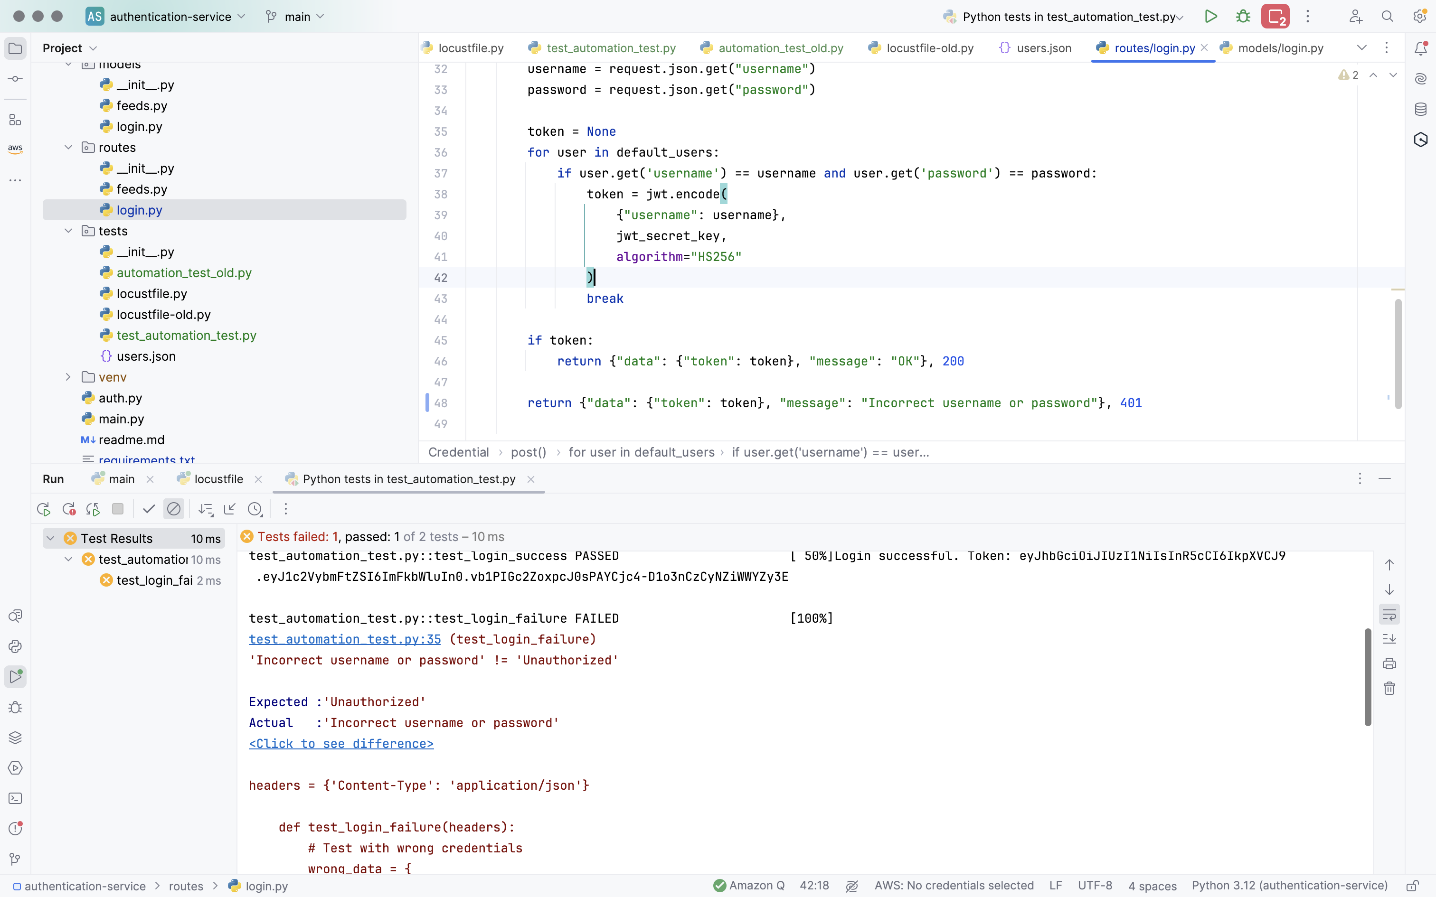Stop test run square button
This screenshot has height=897, width=1436.
pos(117,509)
